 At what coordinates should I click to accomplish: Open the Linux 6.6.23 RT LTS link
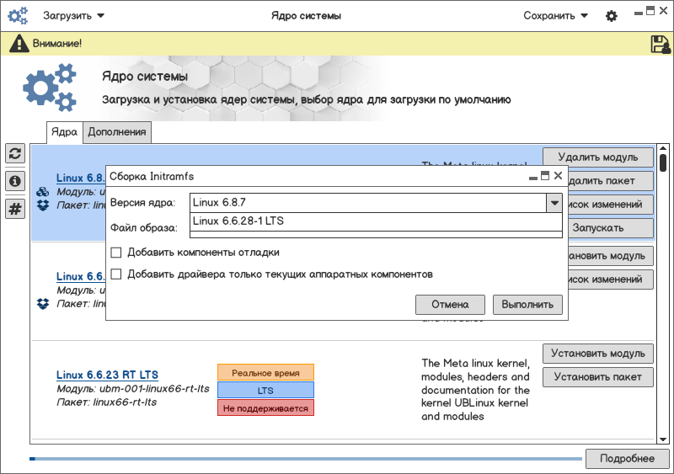[x=107, y=375]
